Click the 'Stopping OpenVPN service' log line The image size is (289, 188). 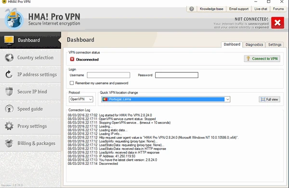pos(119,122)
